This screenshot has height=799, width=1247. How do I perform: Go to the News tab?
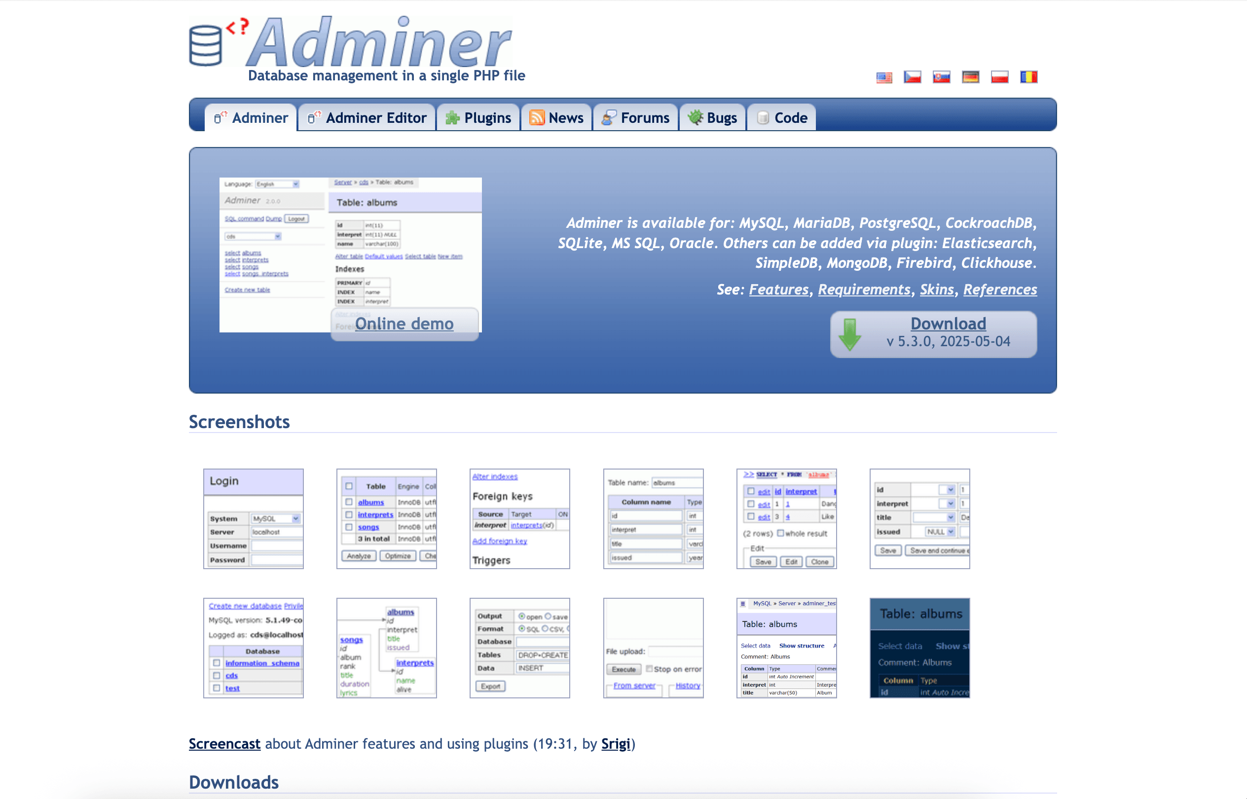tap(556, 118)
